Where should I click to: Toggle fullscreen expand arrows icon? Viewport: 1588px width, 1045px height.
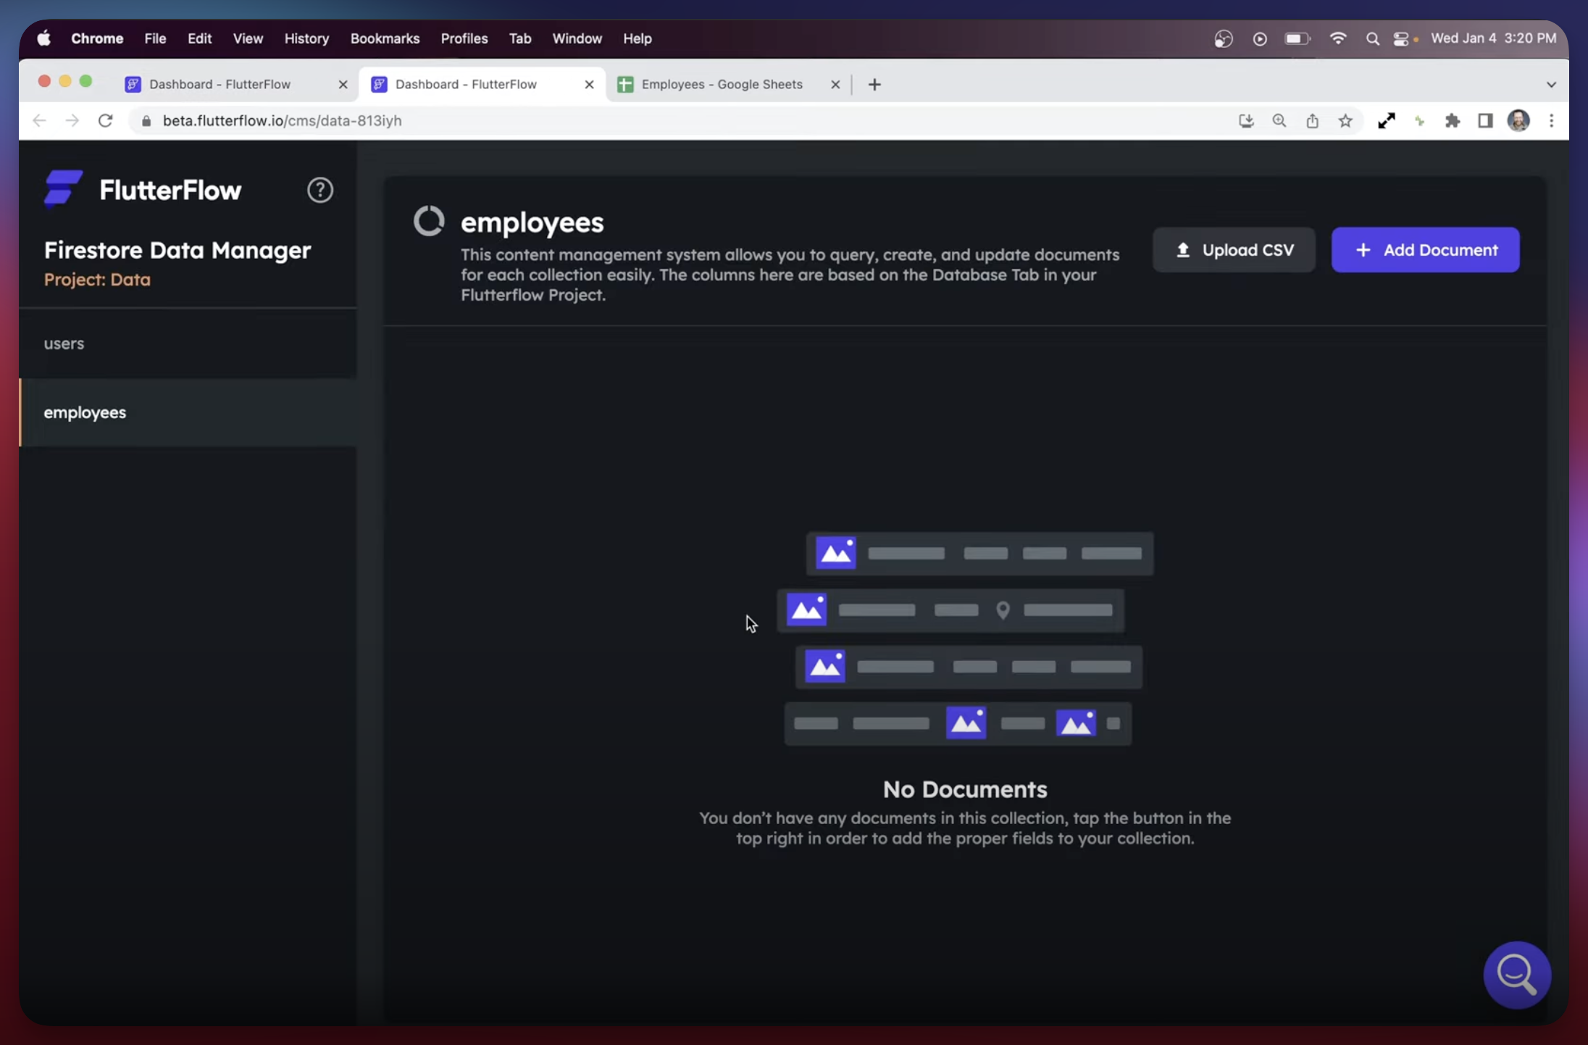(1386, 120)
